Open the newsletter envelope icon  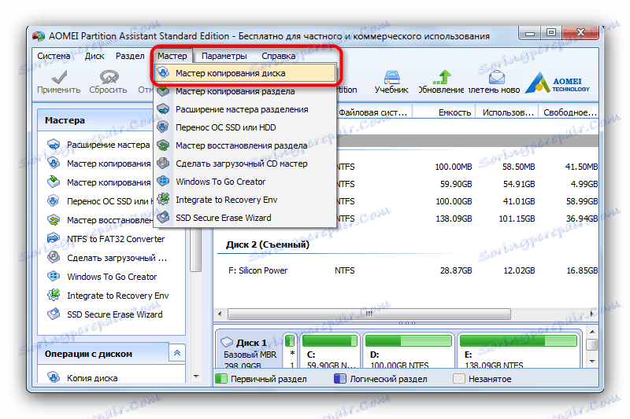pyautogui.click(x=497, y=76)
